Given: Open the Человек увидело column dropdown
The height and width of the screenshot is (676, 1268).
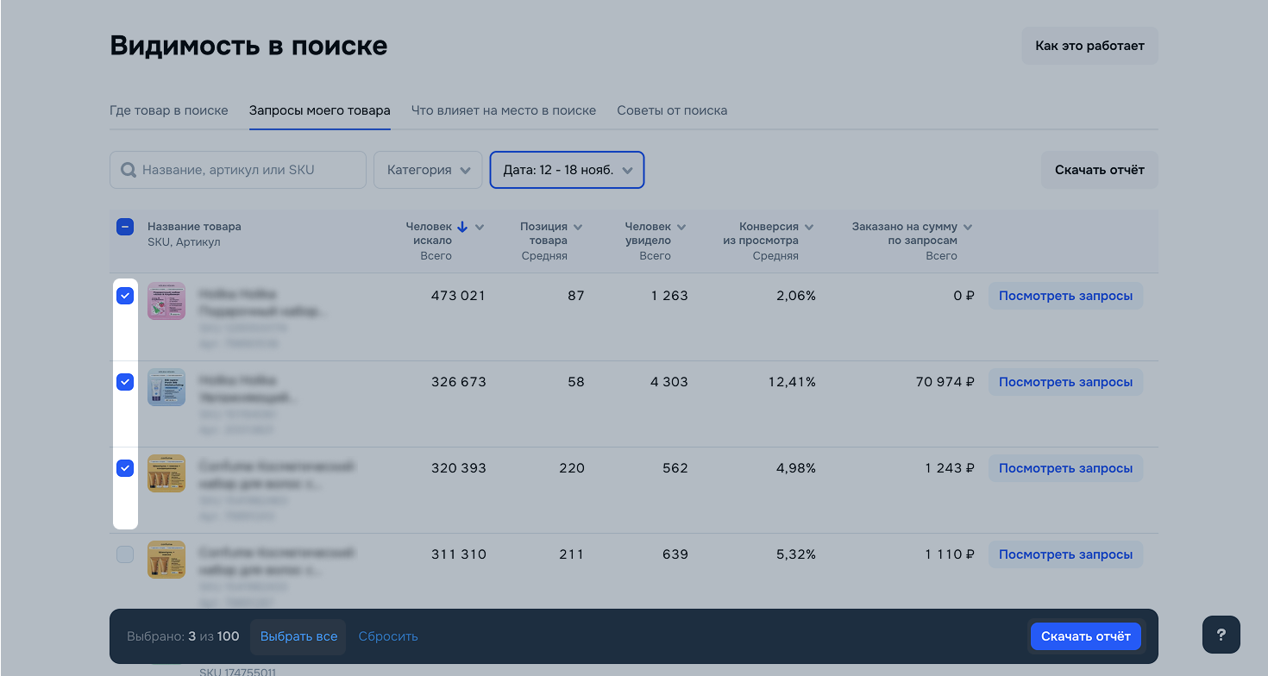Looking at the screenshot, I should (681, 227).
